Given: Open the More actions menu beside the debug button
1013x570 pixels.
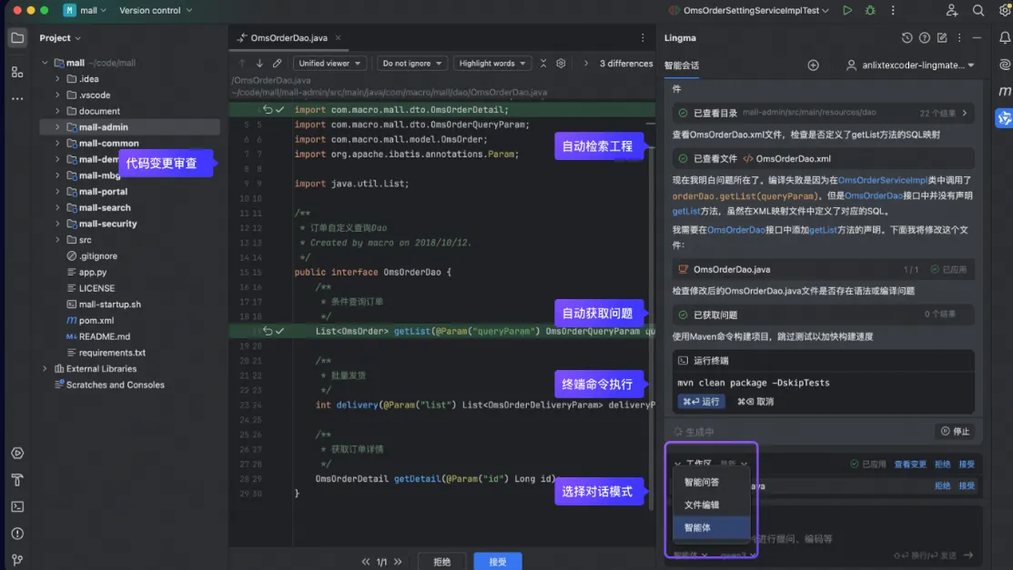Looking at the screenshot, I should (893, 10).
